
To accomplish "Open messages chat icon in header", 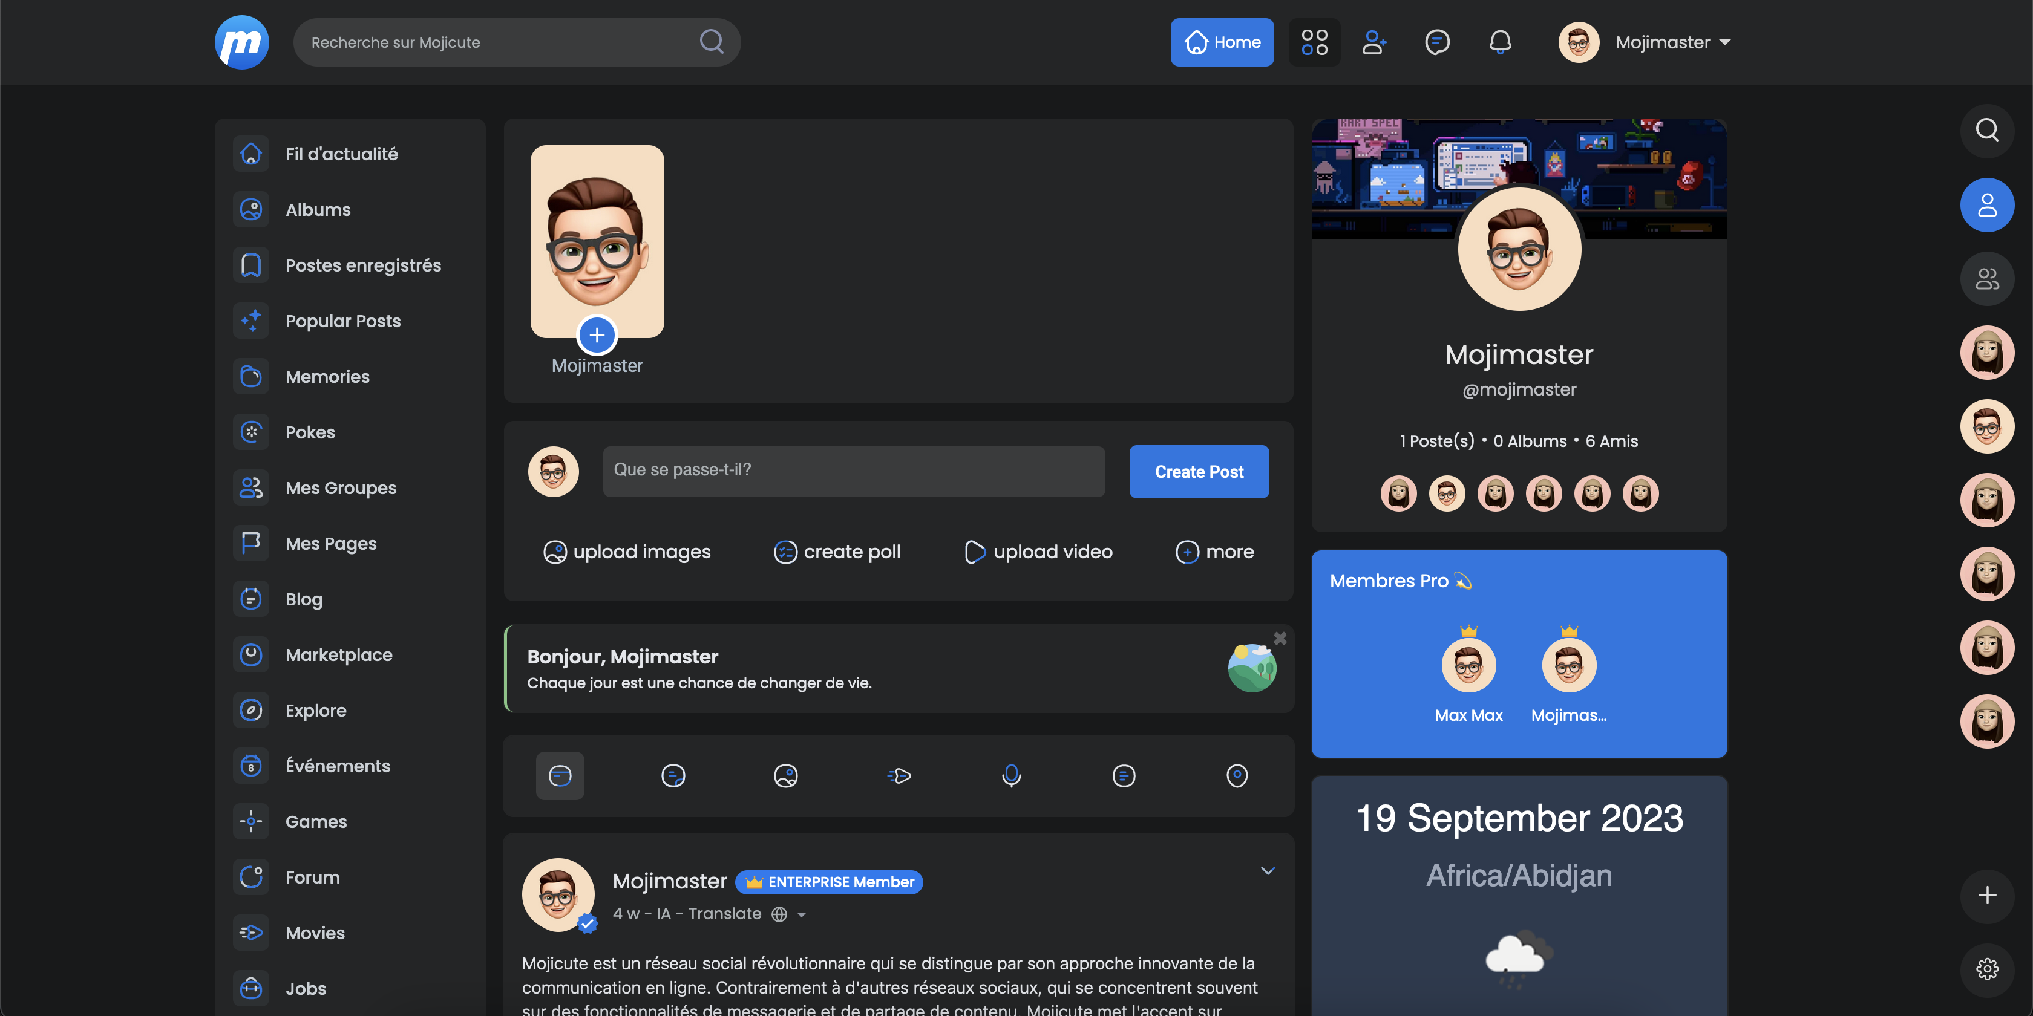I will pos(1436,42).
